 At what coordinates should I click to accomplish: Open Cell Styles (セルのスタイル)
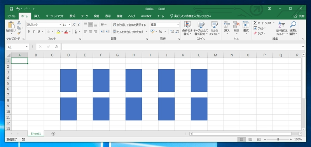point(215,28)
